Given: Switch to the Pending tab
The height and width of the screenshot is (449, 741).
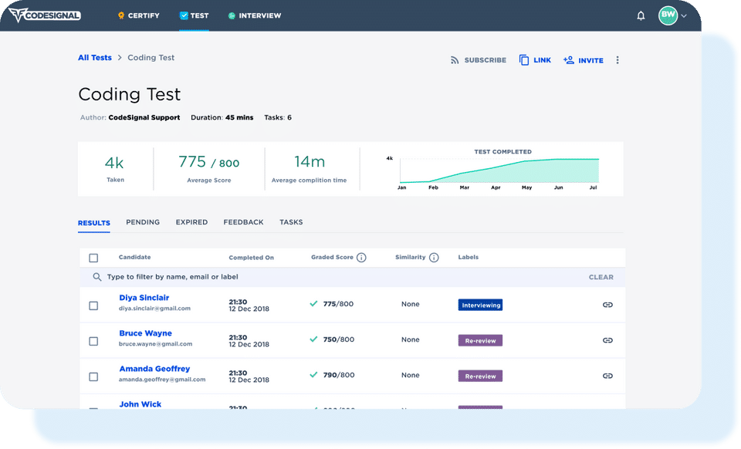Looking at the screenshot, I should pos(143,222).
